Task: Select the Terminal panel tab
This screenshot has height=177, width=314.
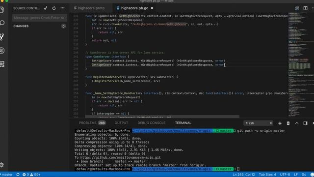Action: coord(183,123)
